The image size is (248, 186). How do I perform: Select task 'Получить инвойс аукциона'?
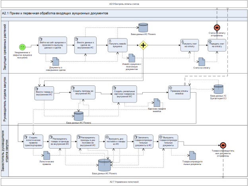pos(118,45)
